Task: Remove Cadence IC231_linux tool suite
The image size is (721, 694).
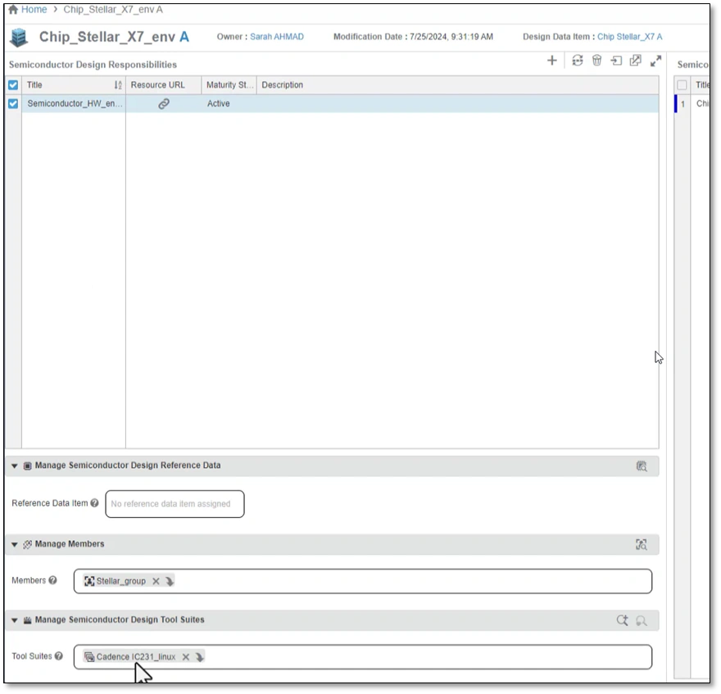Action: 186,657
